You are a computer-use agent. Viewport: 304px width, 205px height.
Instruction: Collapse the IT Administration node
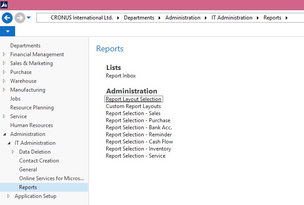point(9,143)
